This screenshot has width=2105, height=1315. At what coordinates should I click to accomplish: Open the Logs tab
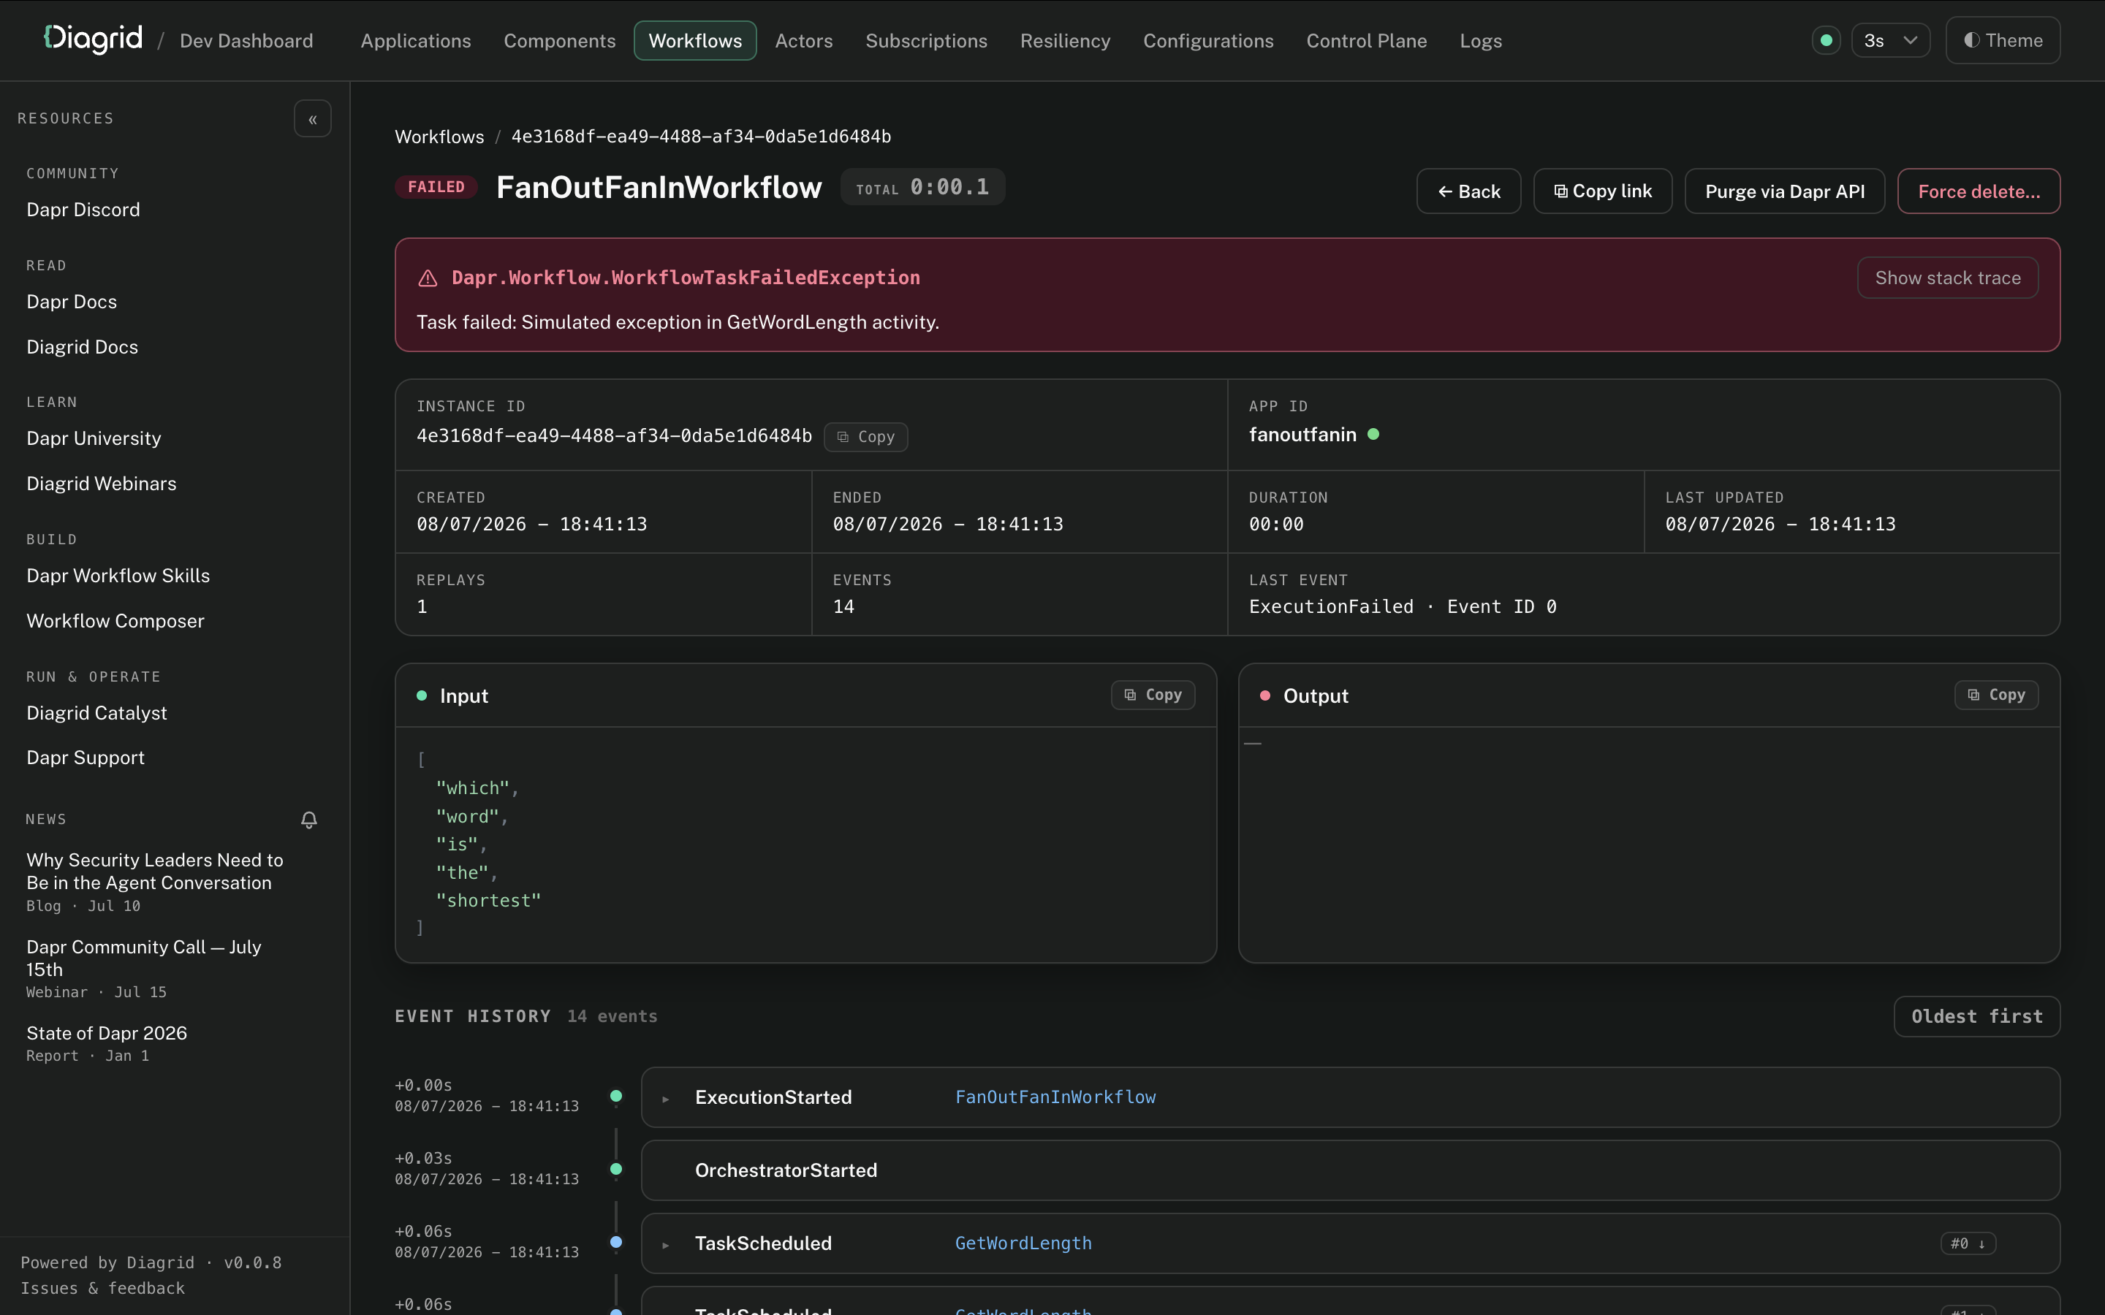(x=1481, y=41)
